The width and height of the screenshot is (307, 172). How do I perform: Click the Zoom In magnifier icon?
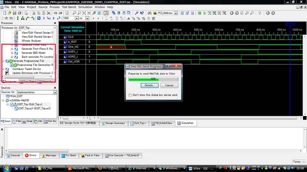point(74,13)
